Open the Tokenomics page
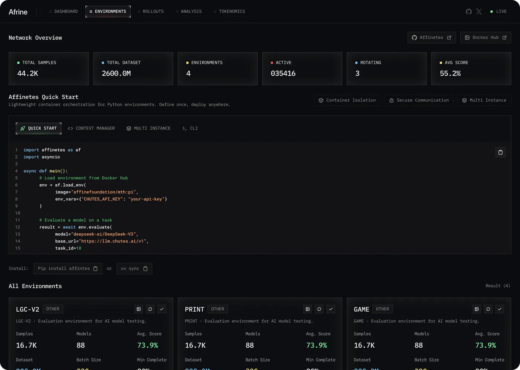520x370 pixels. [x=230, y=12]
